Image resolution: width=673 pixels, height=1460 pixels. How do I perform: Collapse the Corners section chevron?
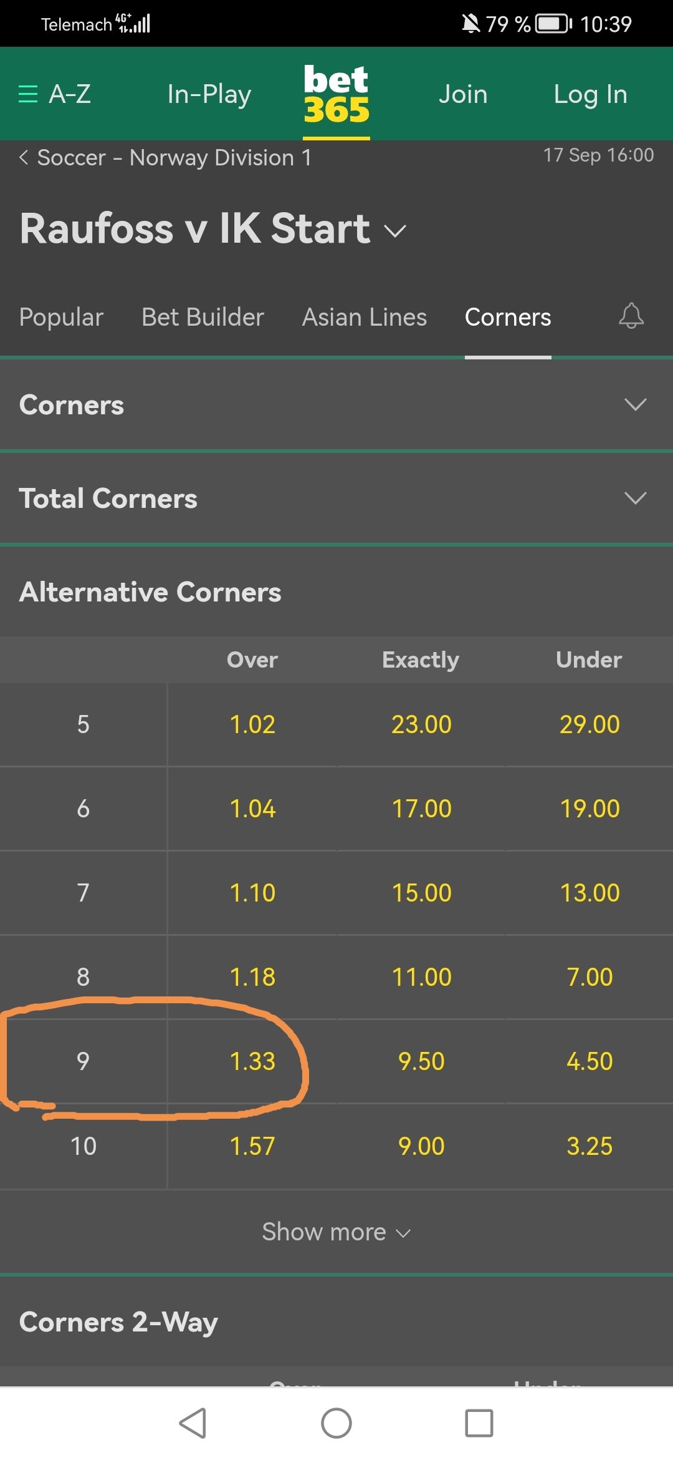coord(635,404)
